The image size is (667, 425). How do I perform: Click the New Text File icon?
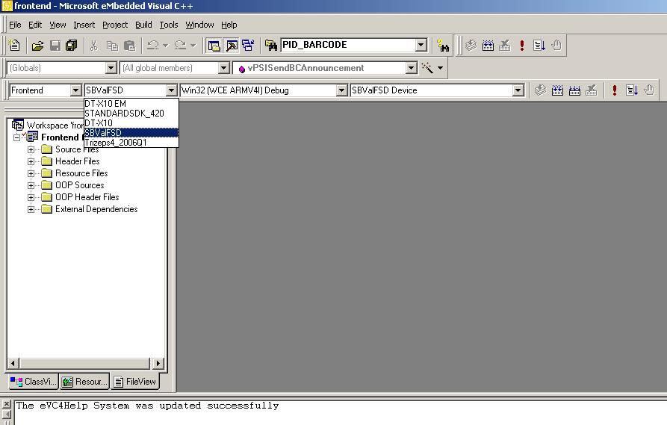[14, 46]
